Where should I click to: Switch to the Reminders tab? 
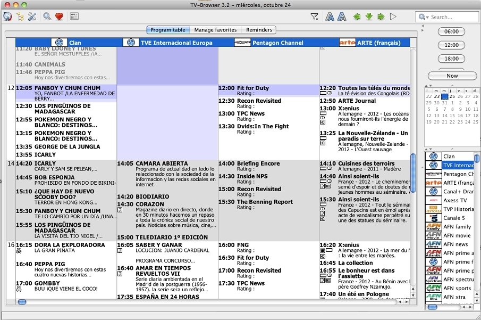pyautogui.click(x=259, y=30)
